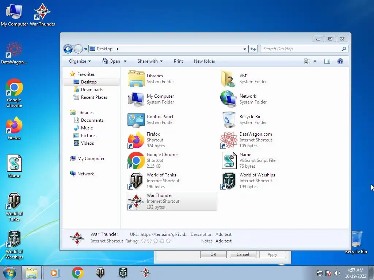Select the Name script file on desktop
This screenshot has height=280, width=374.
click(14, 166)
